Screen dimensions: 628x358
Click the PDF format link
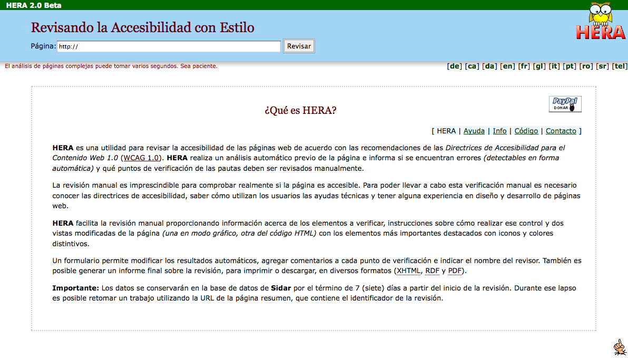pyautogui.click(x=455, y=271)
